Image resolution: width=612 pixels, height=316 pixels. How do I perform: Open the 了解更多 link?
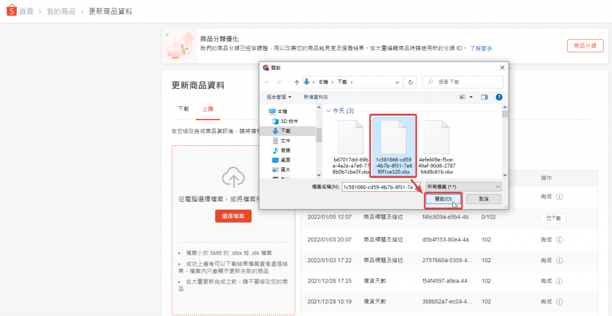[481, 48]
